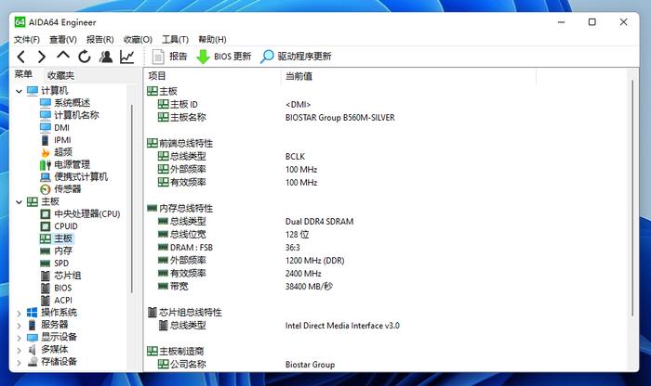
Task: Refresh the current page view
Action: tap(85, 57)
